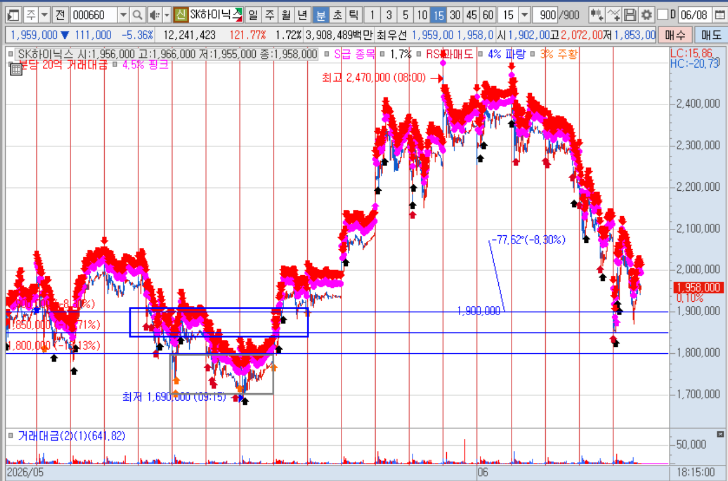This screenshot has height=481, width=728.
Task: Click the 전 button before stock code
Action: tap(60, 14)
